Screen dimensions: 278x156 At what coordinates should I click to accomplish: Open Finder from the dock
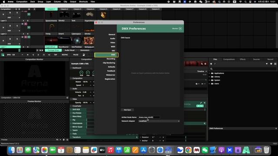click(x=12, y=150)
